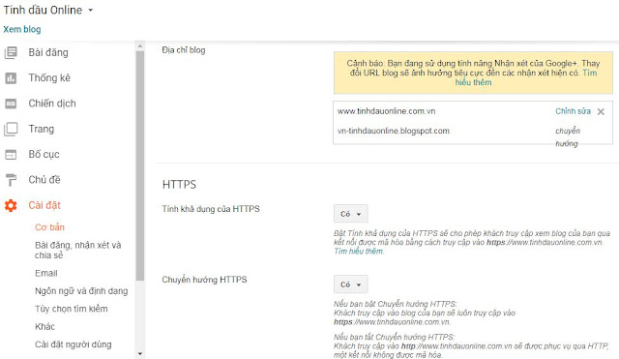This screenshot has width=619, height=359.
Task: Click the www.tinhdauonline.com.vn address text
Action: tap(386, 111)
